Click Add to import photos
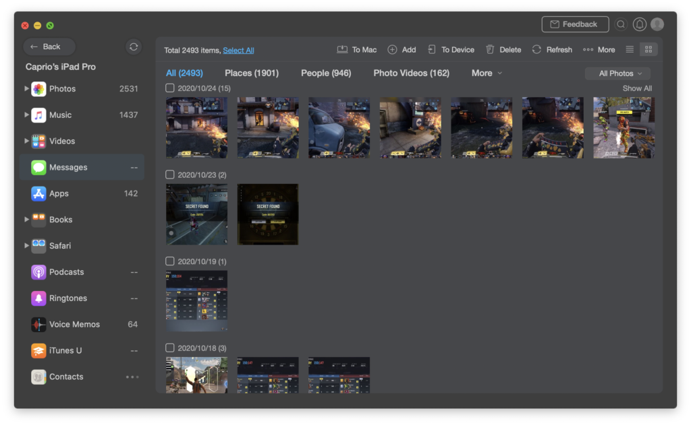Screen dimensions: 691x425 pos(402,50)
